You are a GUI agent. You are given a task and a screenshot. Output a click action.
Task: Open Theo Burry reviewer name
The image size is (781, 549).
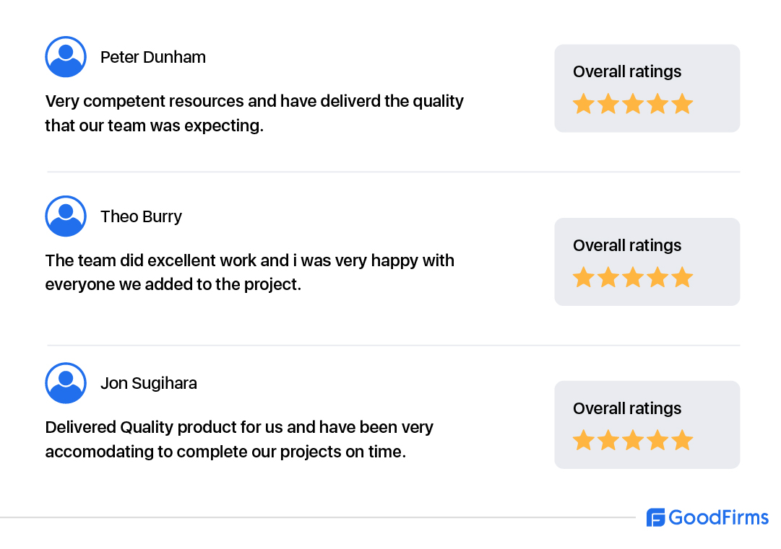coord(141,216)
